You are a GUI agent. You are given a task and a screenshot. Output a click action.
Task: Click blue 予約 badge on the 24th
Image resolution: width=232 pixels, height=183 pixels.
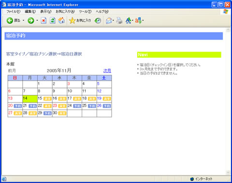(77, 106)
